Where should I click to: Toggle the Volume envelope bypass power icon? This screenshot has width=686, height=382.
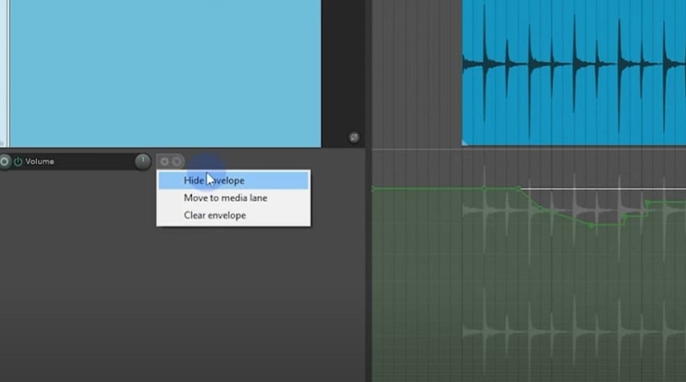pos(18,162)
